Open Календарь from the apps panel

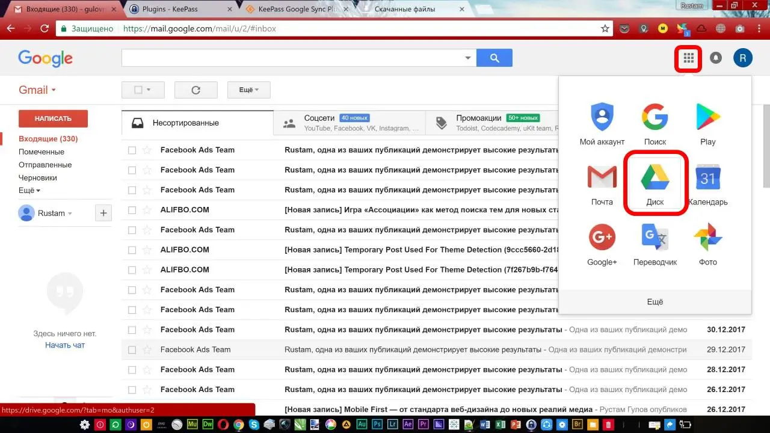[x=708, y=183]
